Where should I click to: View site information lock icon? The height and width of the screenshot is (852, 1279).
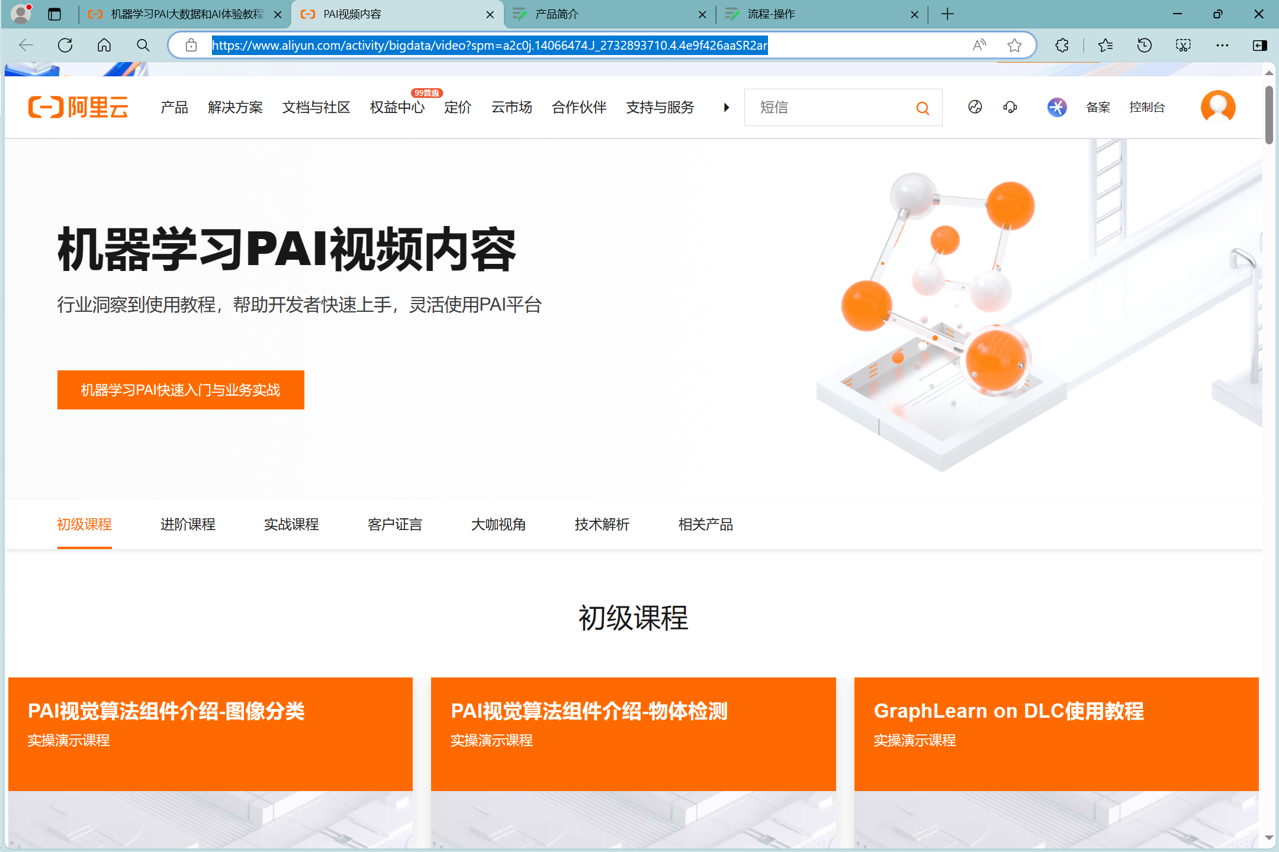[x=191, y=45]
